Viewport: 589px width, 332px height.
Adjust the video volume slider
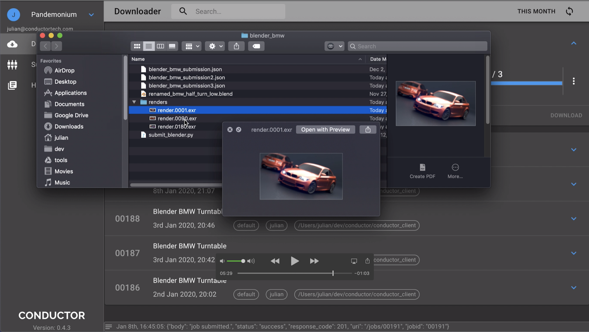236,261
